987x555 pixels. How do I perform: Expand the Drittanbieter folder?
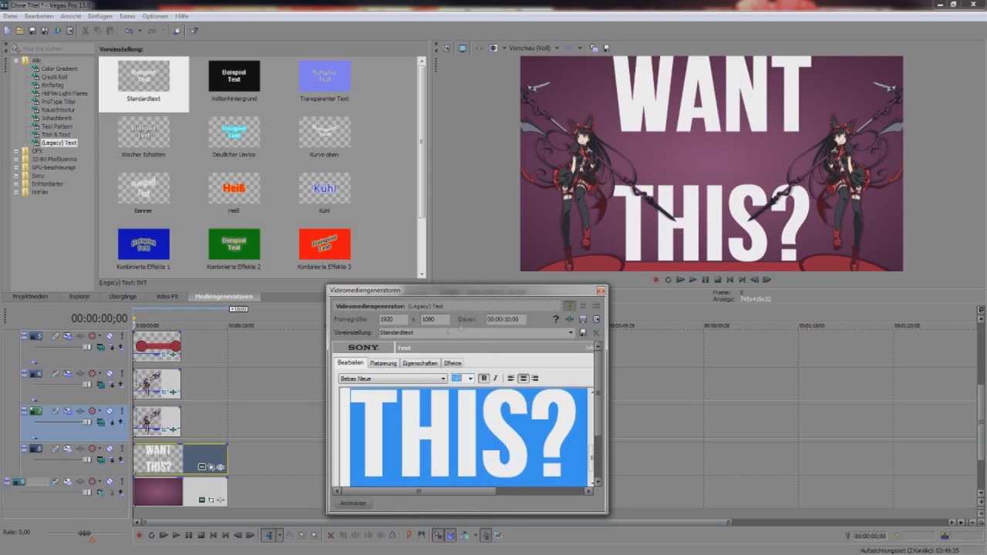pos(16,184)
